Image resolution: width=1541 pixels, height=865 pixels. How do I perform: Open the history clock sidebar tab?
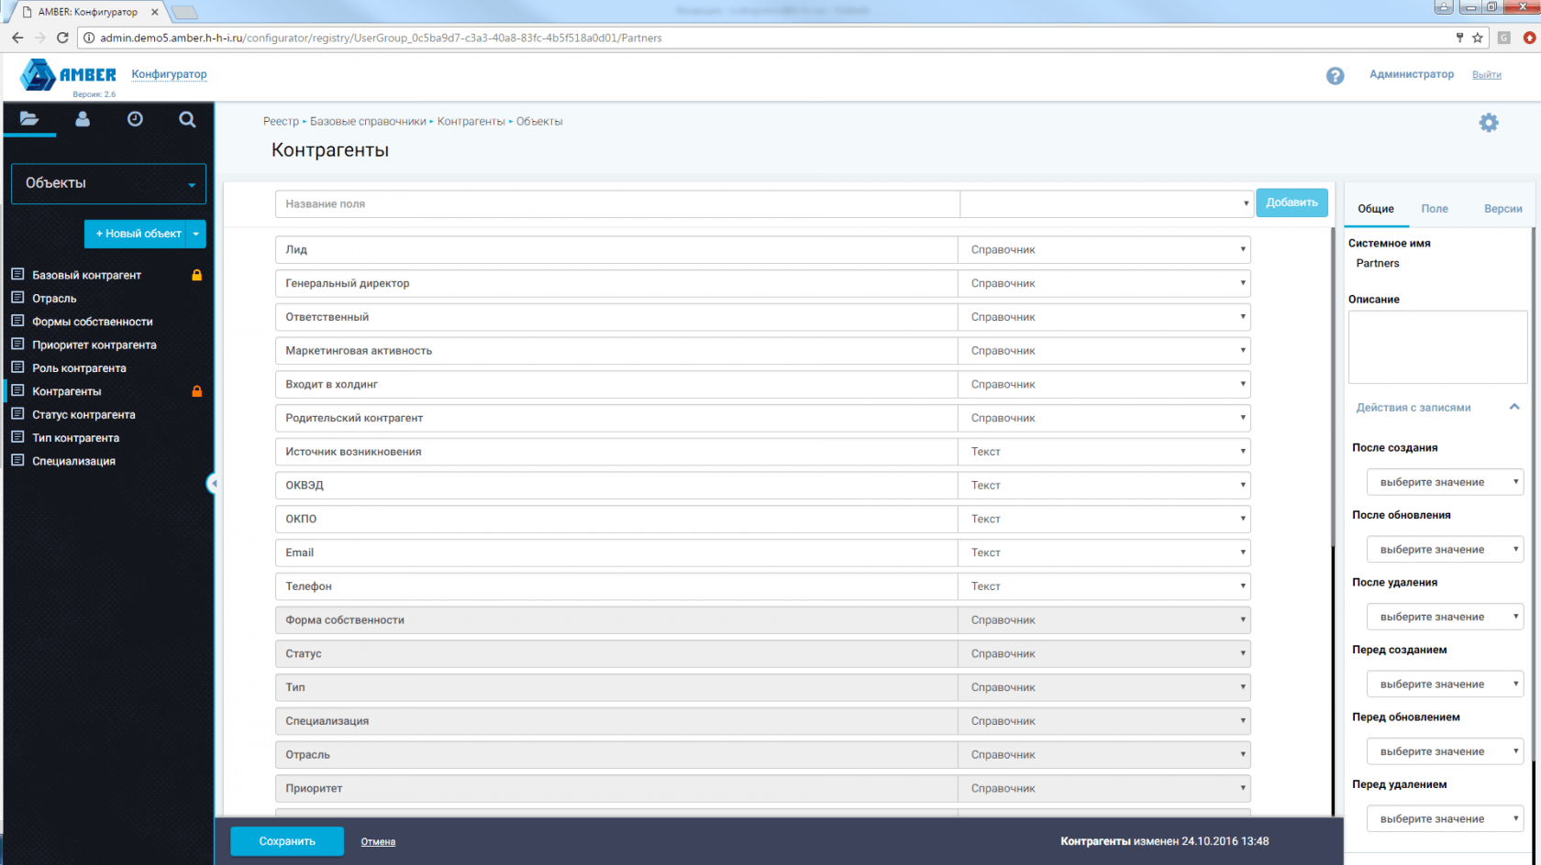pyautogui.click(x=135, y=119)
